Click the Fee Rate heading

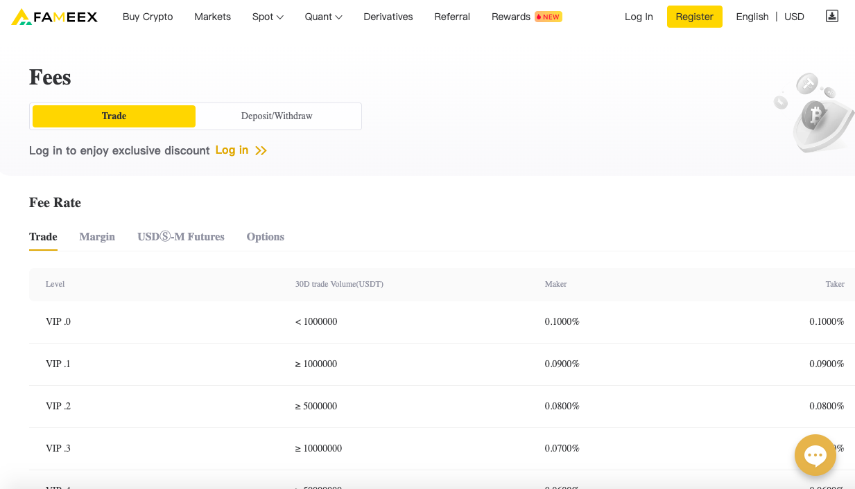point(55,203)
